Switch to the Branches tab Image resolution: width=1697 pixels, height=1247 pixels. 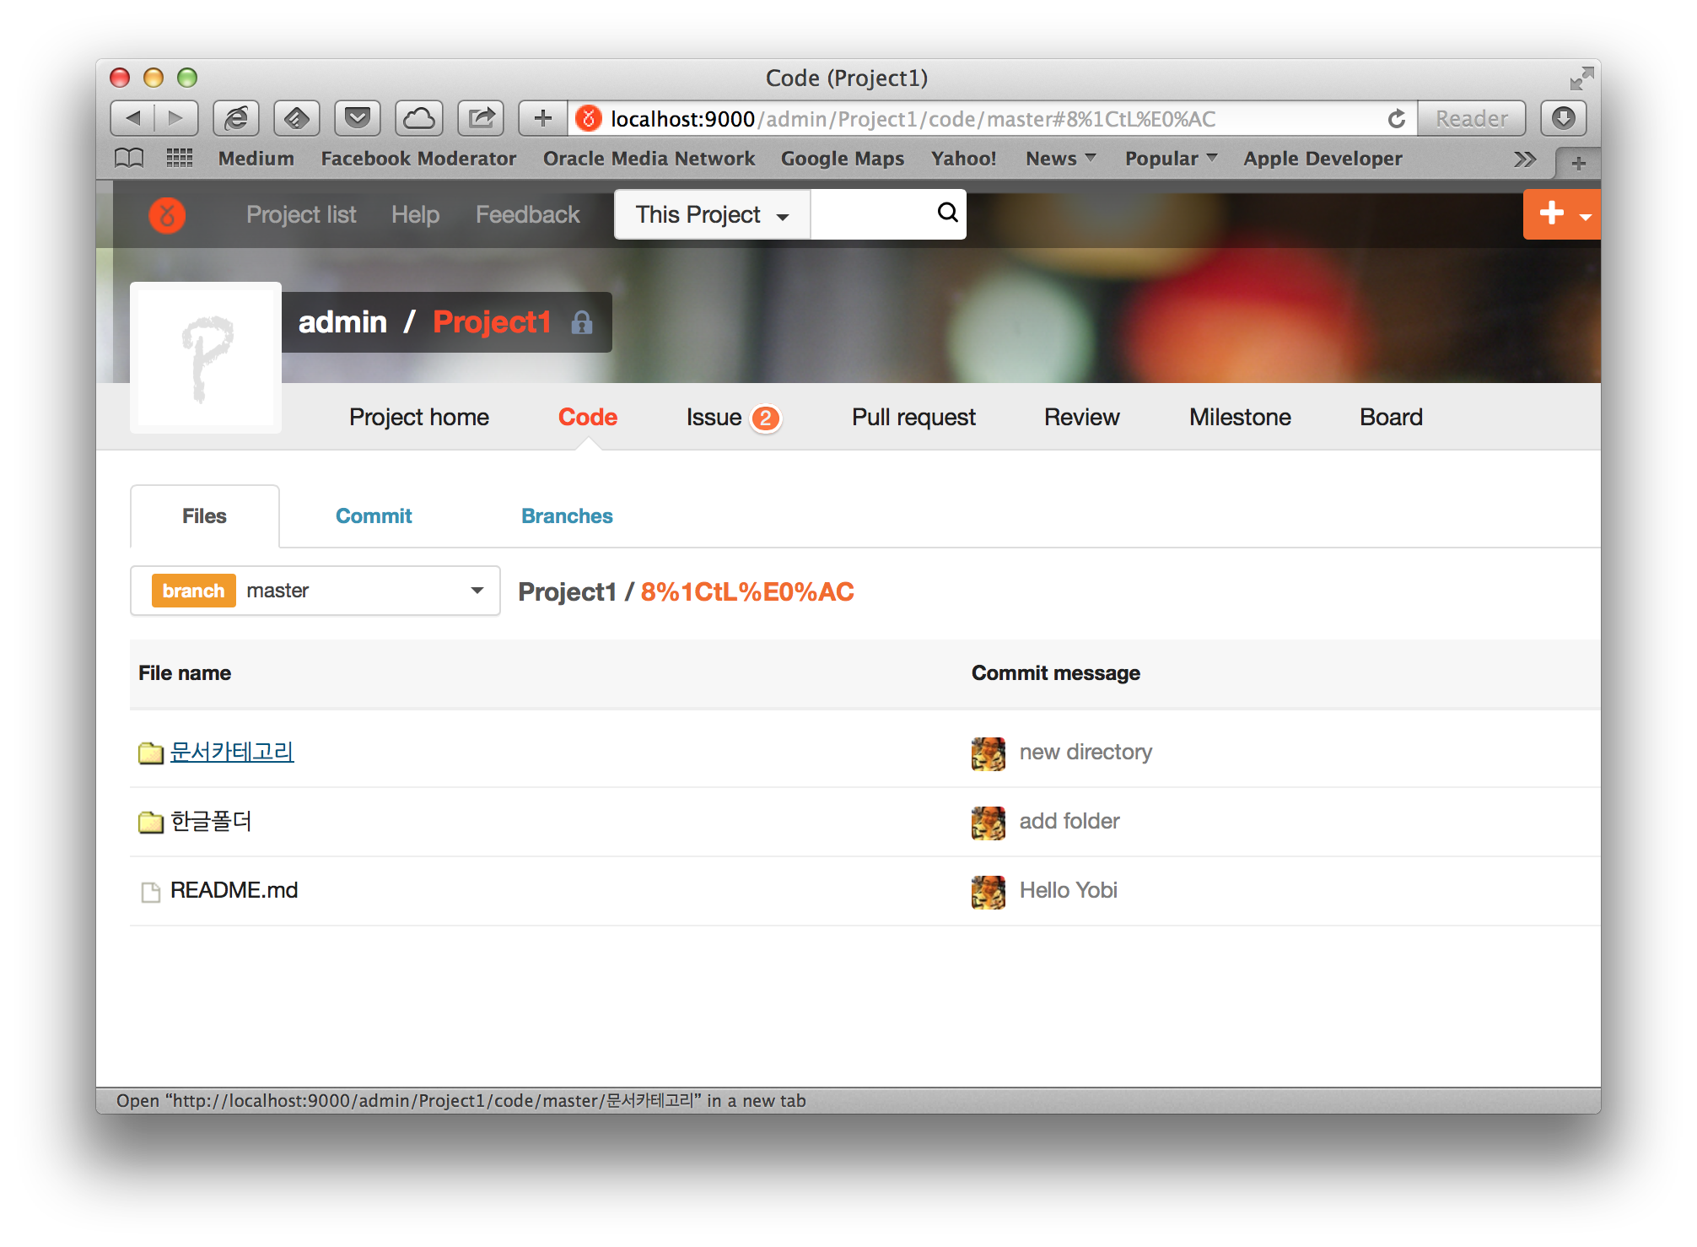coord(567,516)
